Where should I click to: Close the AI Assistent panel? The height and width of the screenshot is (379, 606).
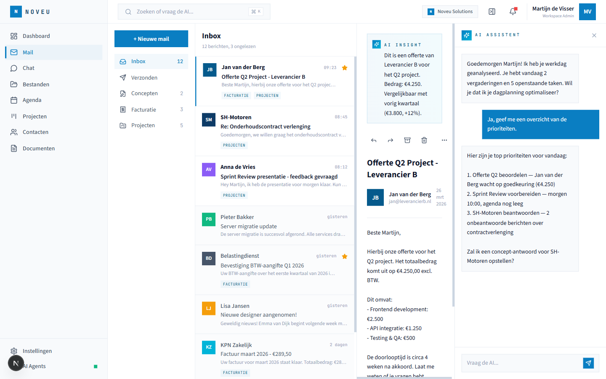click(x=594, y=35)
